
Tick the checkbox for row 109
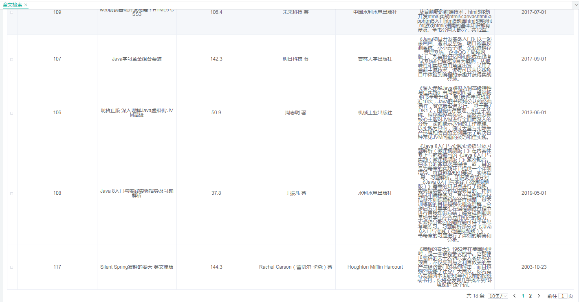11,12
